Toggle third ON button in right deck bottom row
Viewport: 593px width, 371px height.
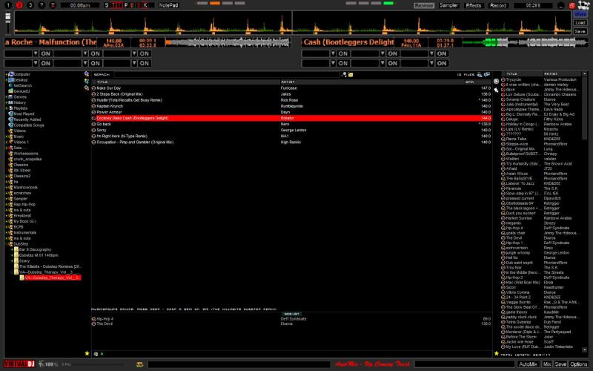pos(442,63)
